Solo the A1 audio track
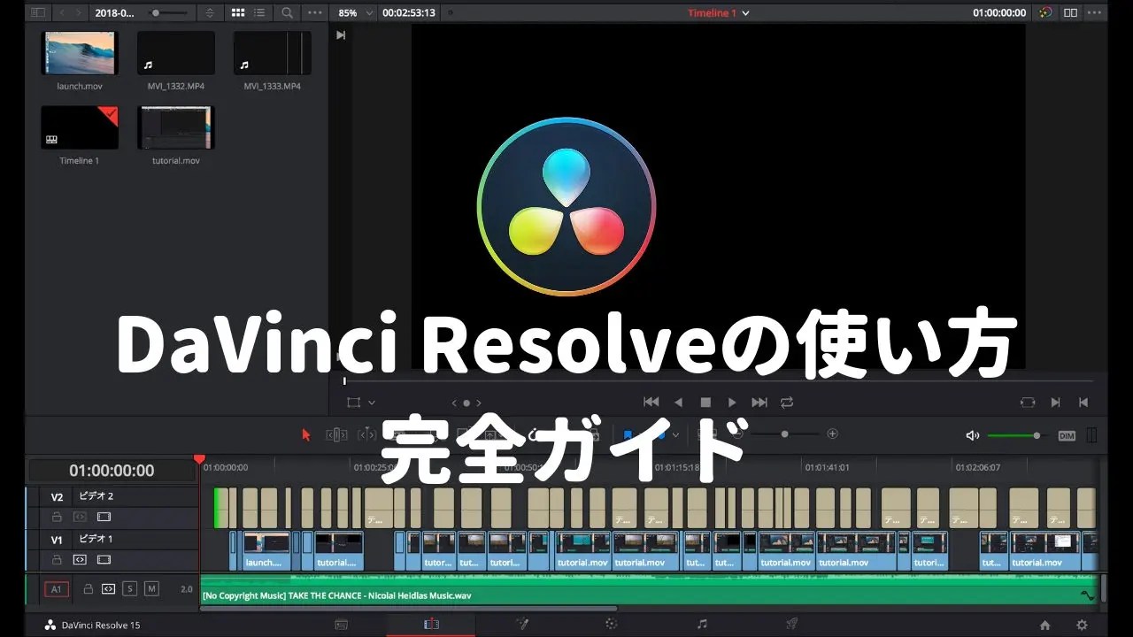The height and width of the screenshot is (637, 1133). [129, 588]
